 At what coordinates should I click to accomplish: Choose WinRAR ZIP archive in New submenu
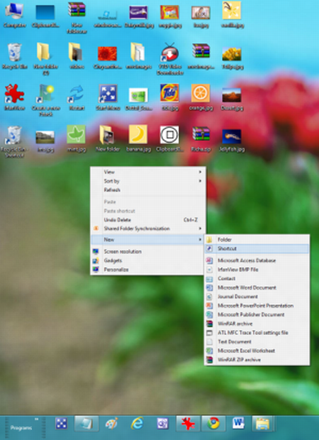click(x=257, y=360)
